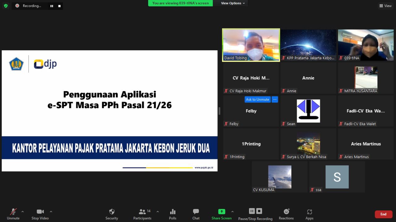Open the View layout menu
Screen dimensions: 396x222
(x=385, y=6)
